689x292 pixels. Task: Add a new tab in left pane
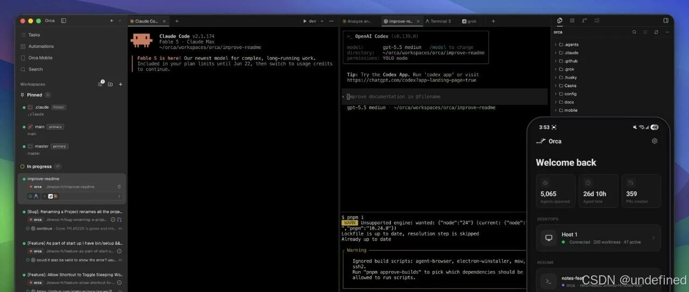coord(177,21)
